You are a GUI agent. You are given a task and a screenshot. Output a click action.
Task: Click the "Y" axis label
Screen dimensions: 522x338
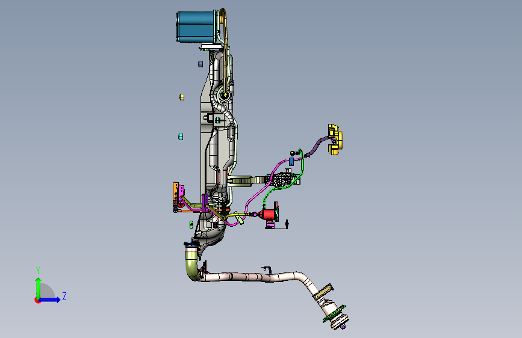coord(38,270)
